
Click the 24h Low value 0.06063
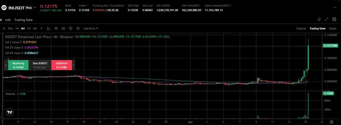147,10
